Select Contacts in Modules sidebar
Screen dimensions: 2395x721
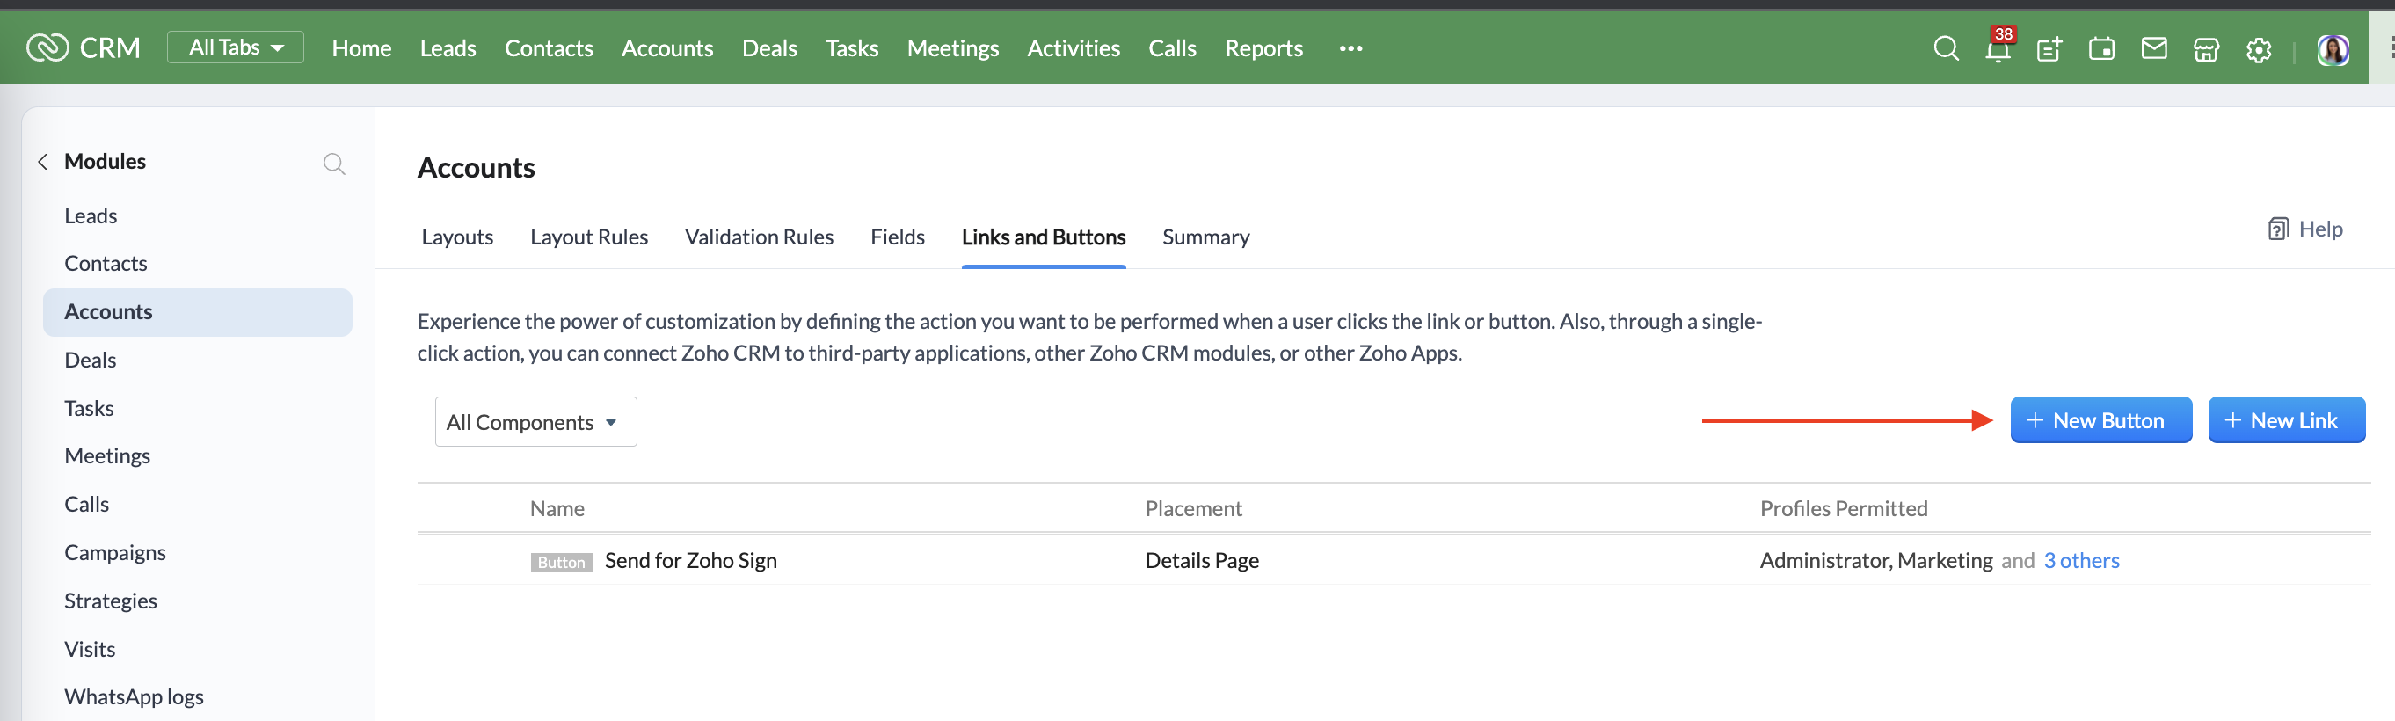(x=105, y=263)
